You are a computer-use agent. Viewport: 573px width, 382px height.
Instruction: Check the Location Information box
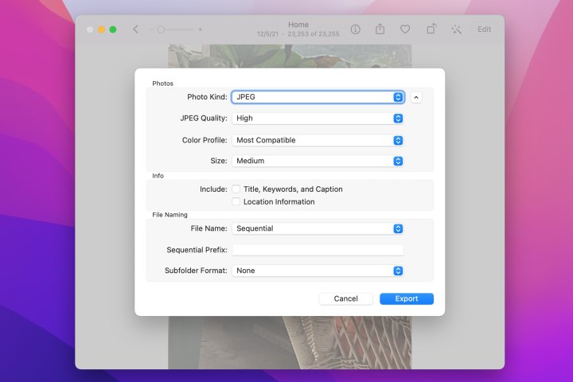click(236, 202)
